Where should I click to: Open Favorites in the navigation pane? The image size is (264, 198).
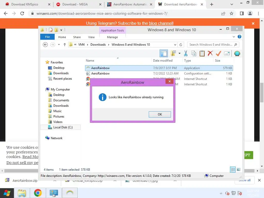click(54, 62)
